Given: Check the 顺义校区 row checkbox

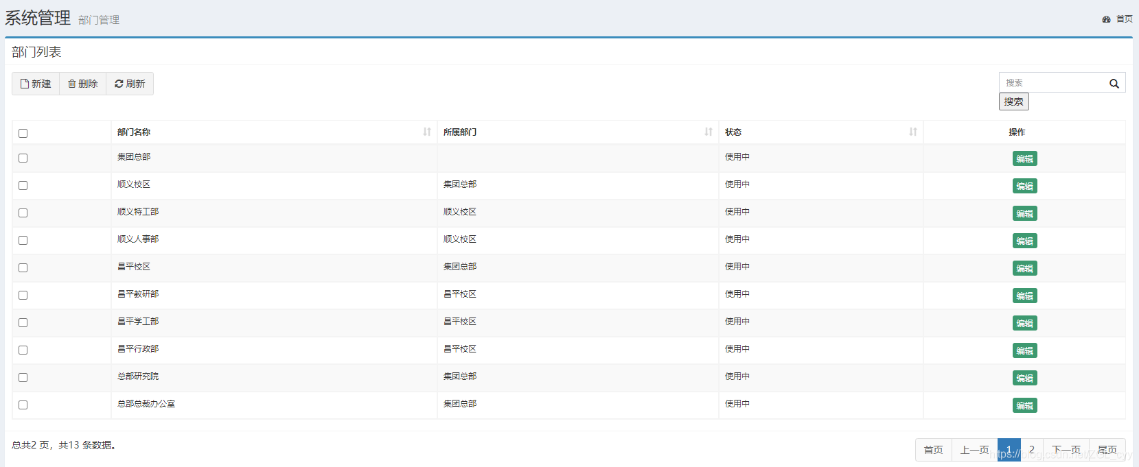Looking at the screenshot, I should 23,185.
